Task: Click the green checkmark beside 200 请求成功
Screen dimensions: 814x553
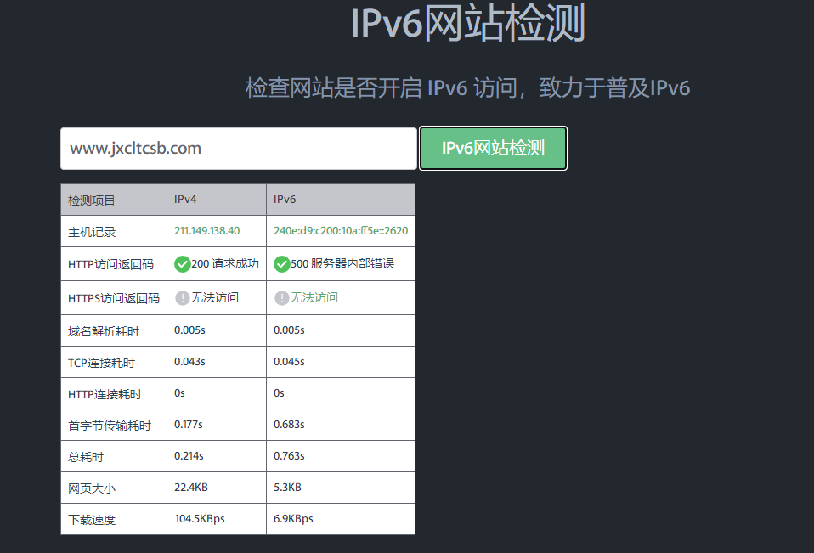Action: click(182, 264)
